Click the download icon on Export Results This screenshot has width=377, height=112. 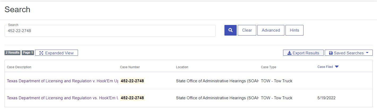(289, 53)
